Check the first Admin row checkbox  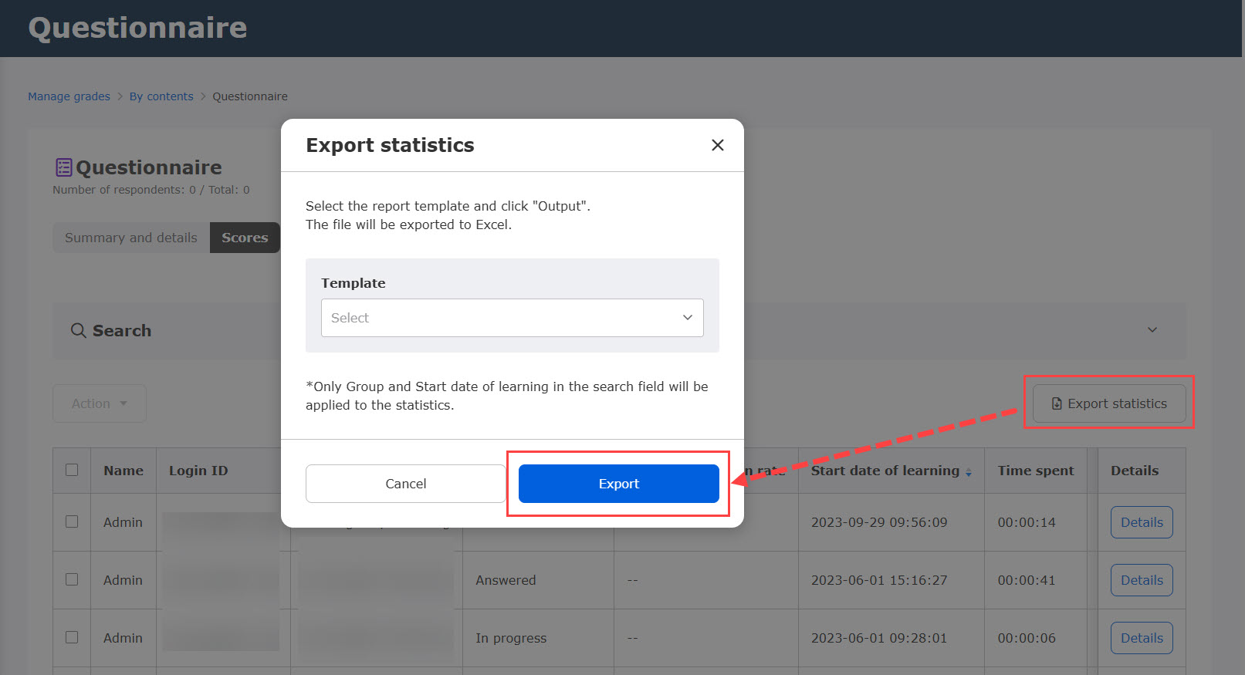[72, 521]
